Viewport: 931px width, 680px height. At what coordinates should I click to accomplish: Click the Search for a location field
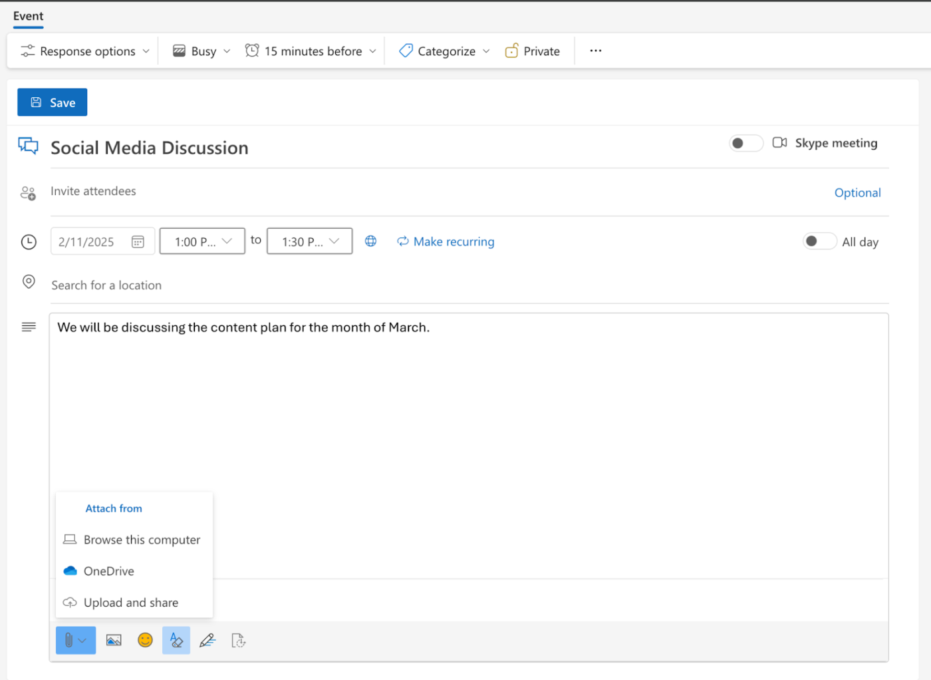pyautogui.click(x=106, y=285)
